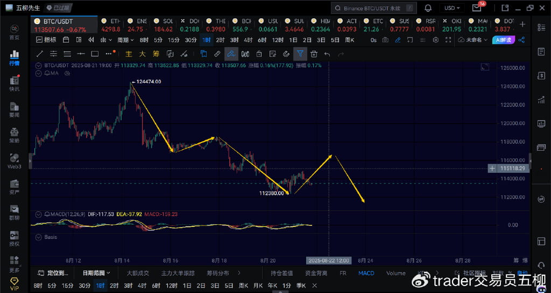Switch to SOL symbol tab
Screen dimensions: 551x293
[164, 25]
